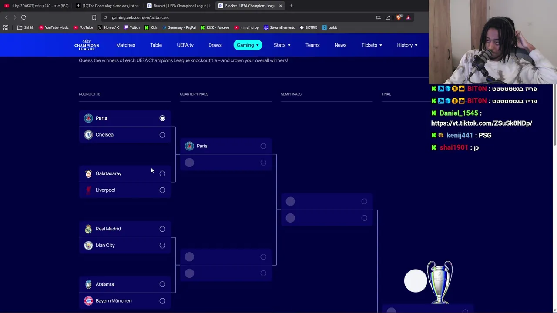Open the Twitch bookmark

(132, 27)
